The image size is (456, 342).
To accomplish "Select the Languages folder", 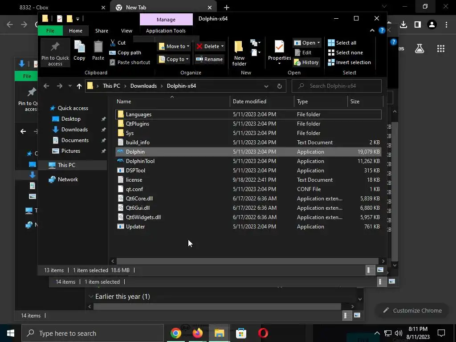I will [x=248, y=114].
